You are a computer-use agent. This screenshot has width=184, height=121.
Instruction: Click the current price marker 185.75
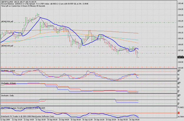point(181,57)
